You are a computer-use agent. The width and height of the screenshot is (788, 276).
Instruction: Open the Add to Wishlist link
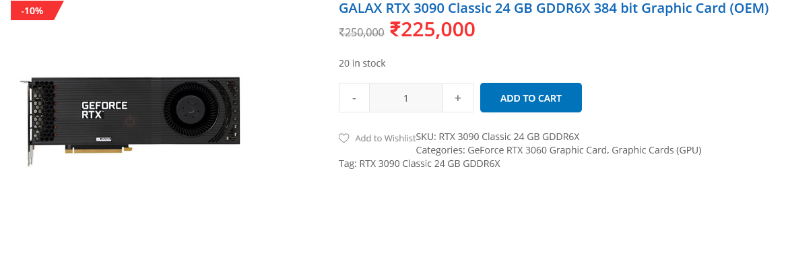[385, 138]
